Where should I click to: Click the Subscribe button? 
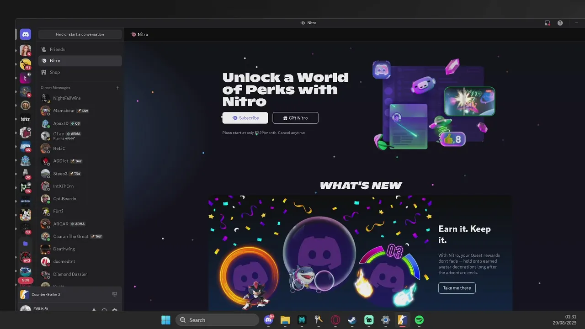tap(245, 118)
